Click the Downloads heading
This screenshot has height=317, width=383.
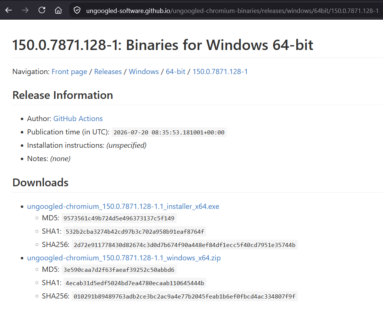tap(40, 183)
